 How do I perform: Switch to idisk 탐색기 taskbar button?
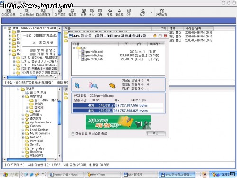140,175
